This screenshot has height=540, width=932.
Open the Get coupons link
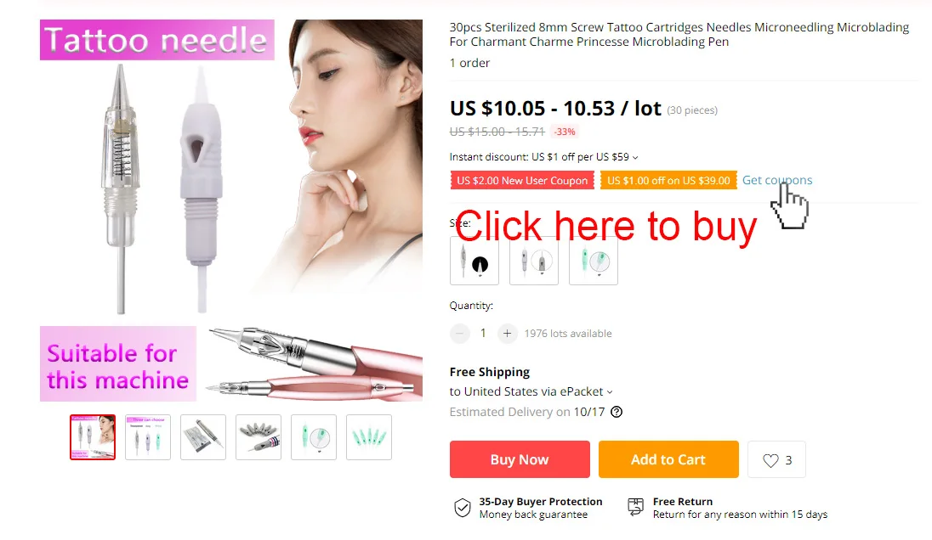(x=777, y=180)
